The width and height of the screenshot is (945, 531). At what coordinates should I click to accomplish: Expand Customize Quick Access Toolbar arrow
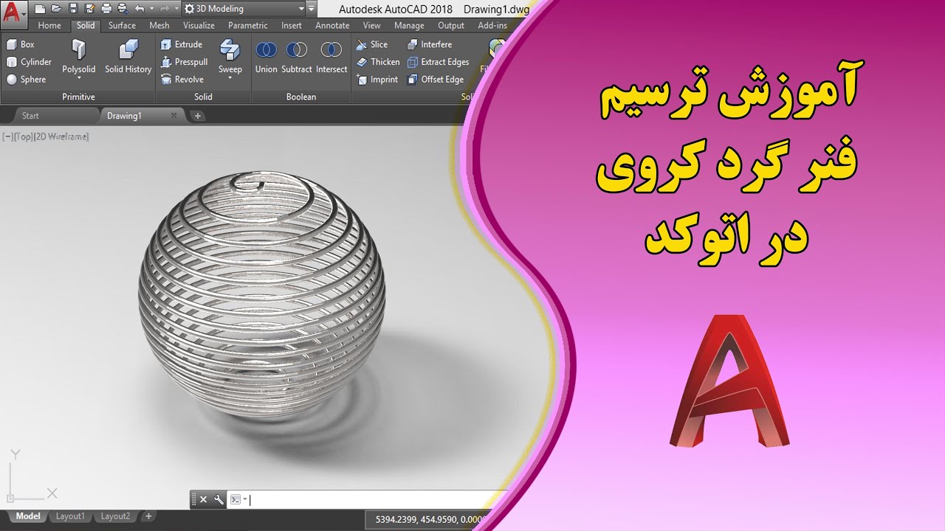pyautogui.click(x=312, y=9)
